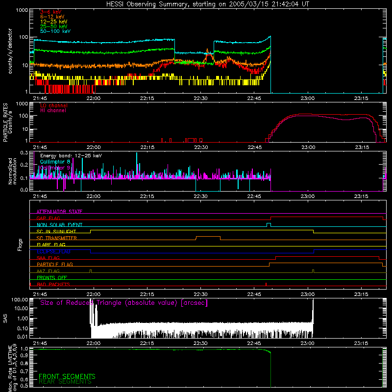Click the "ATTENUATOR STATE" flag label

59,212
